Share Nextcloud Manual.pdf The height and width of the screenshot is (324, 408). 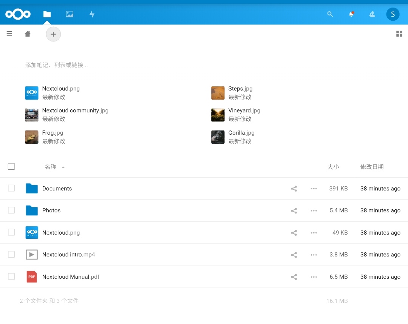294,277
